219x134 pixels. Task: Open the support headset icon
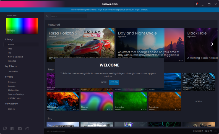pyautogui.click(x=27, y=128)
